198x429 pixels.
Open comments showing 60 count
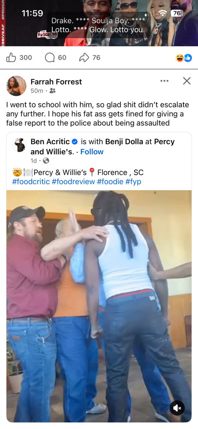56,57
